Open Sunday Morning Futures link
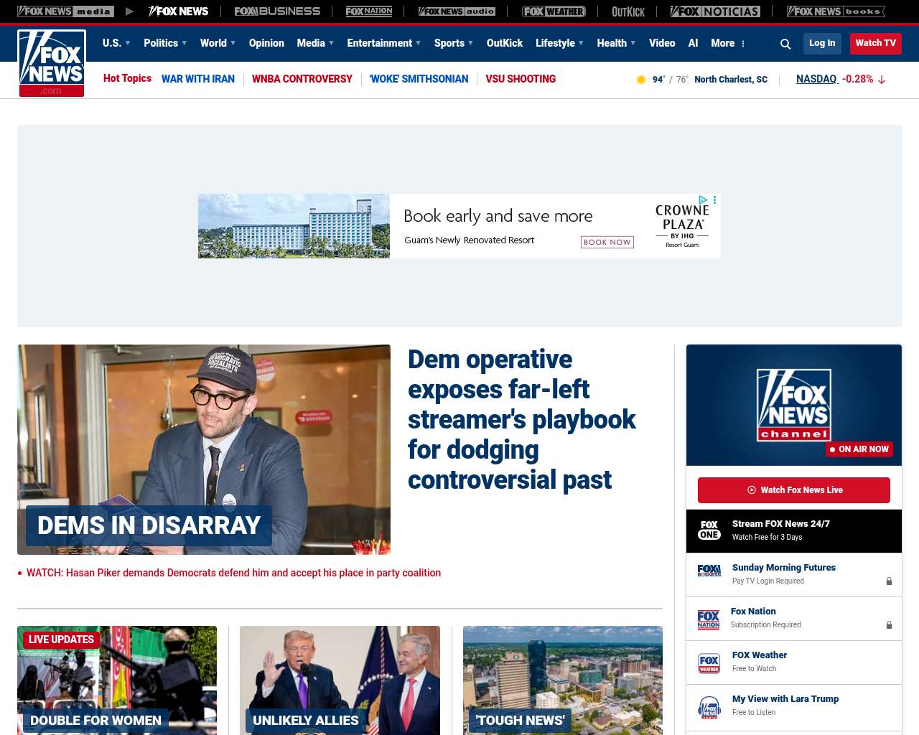This screenshot has width=919, height=735. (784, 568)
